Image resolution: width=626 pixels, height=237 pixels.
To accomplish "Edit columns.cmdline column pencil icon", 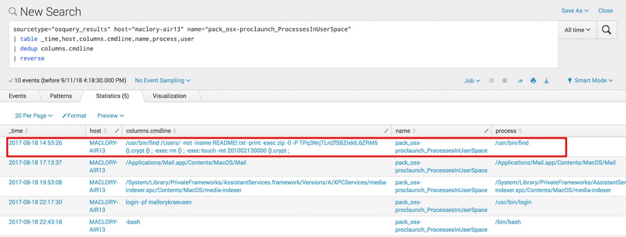I will tap(387, 130).
